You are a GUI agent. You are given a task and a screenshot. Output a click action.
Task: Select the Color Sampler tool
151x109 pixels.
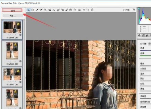41,10
